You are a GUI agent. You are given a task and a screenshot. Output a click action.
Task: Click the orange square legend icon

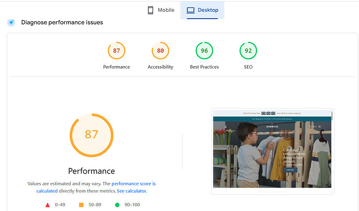(x=81, y=205)
